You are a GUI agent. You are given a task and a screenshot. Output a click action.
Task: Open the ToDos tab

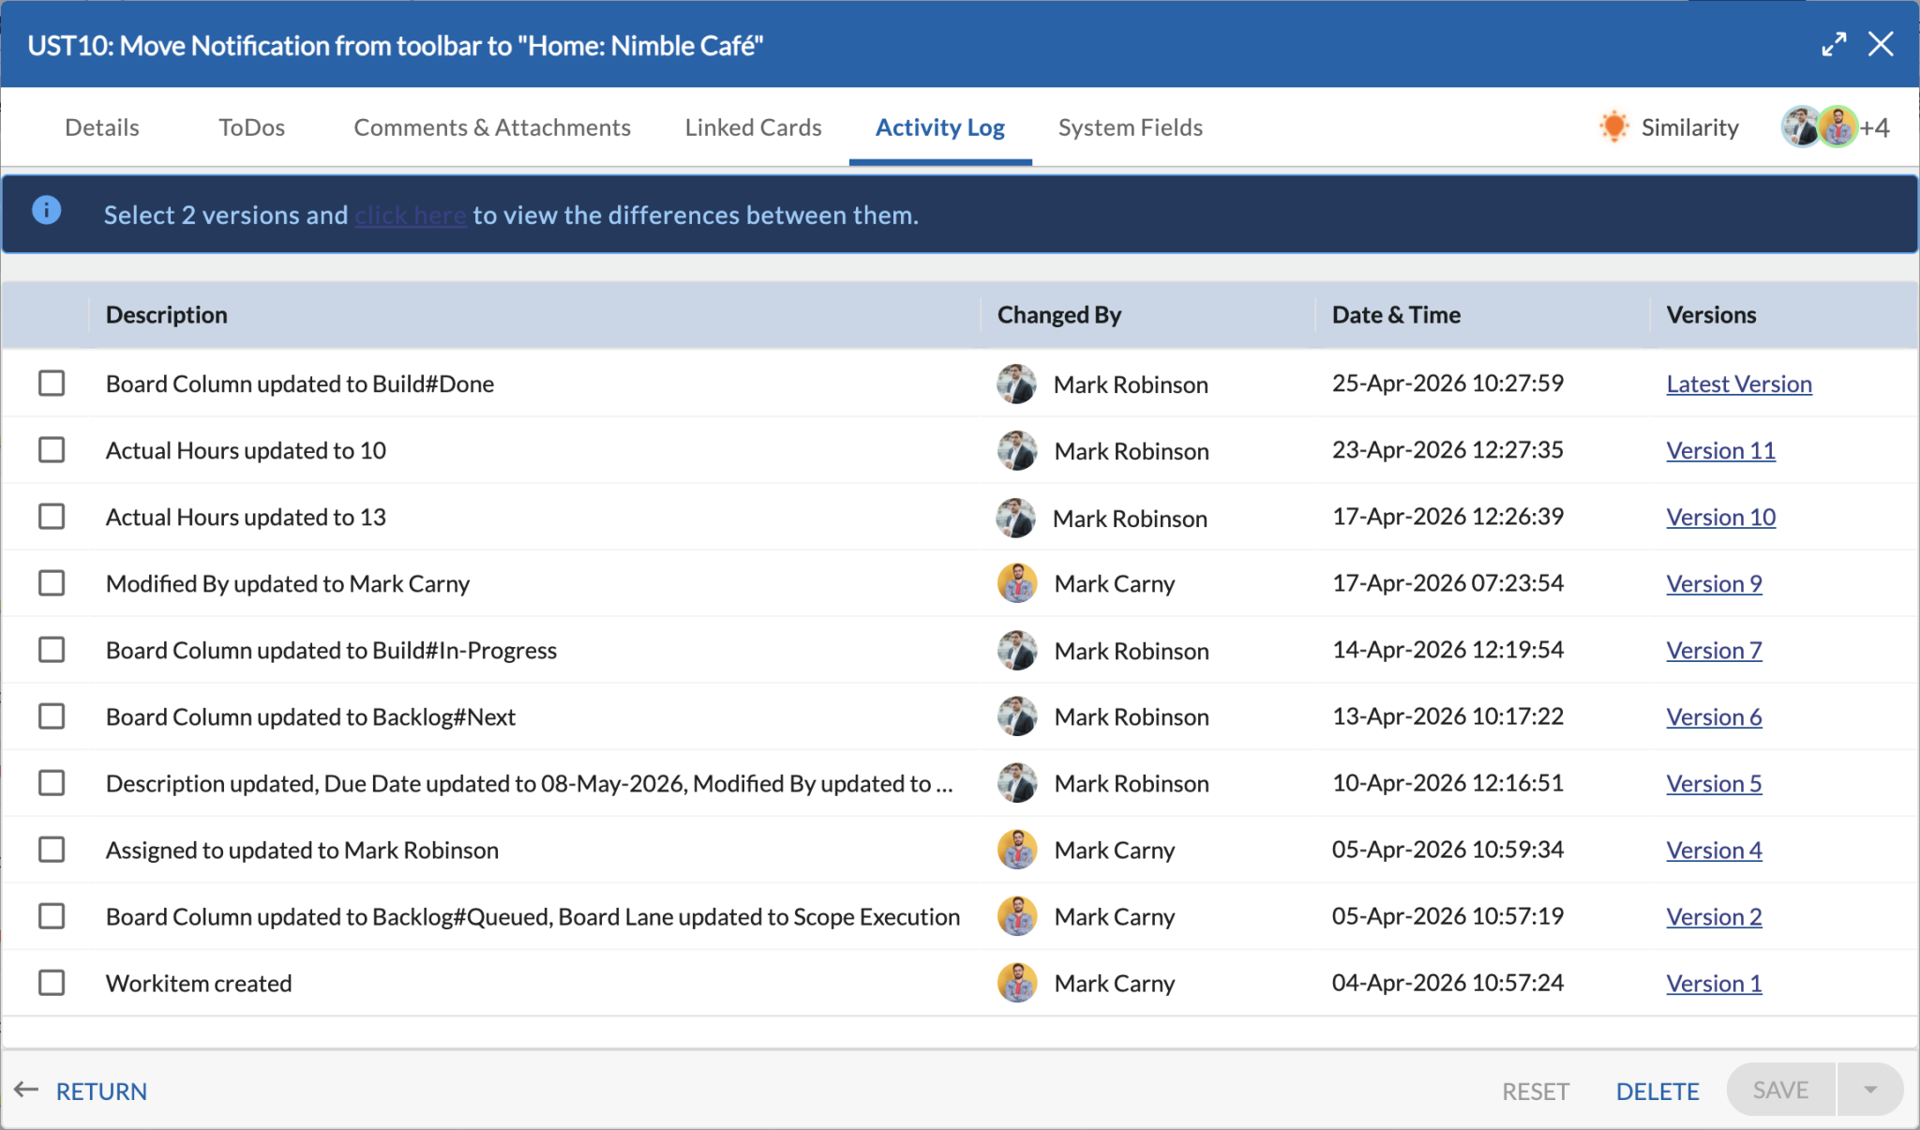tap(251, 127)
